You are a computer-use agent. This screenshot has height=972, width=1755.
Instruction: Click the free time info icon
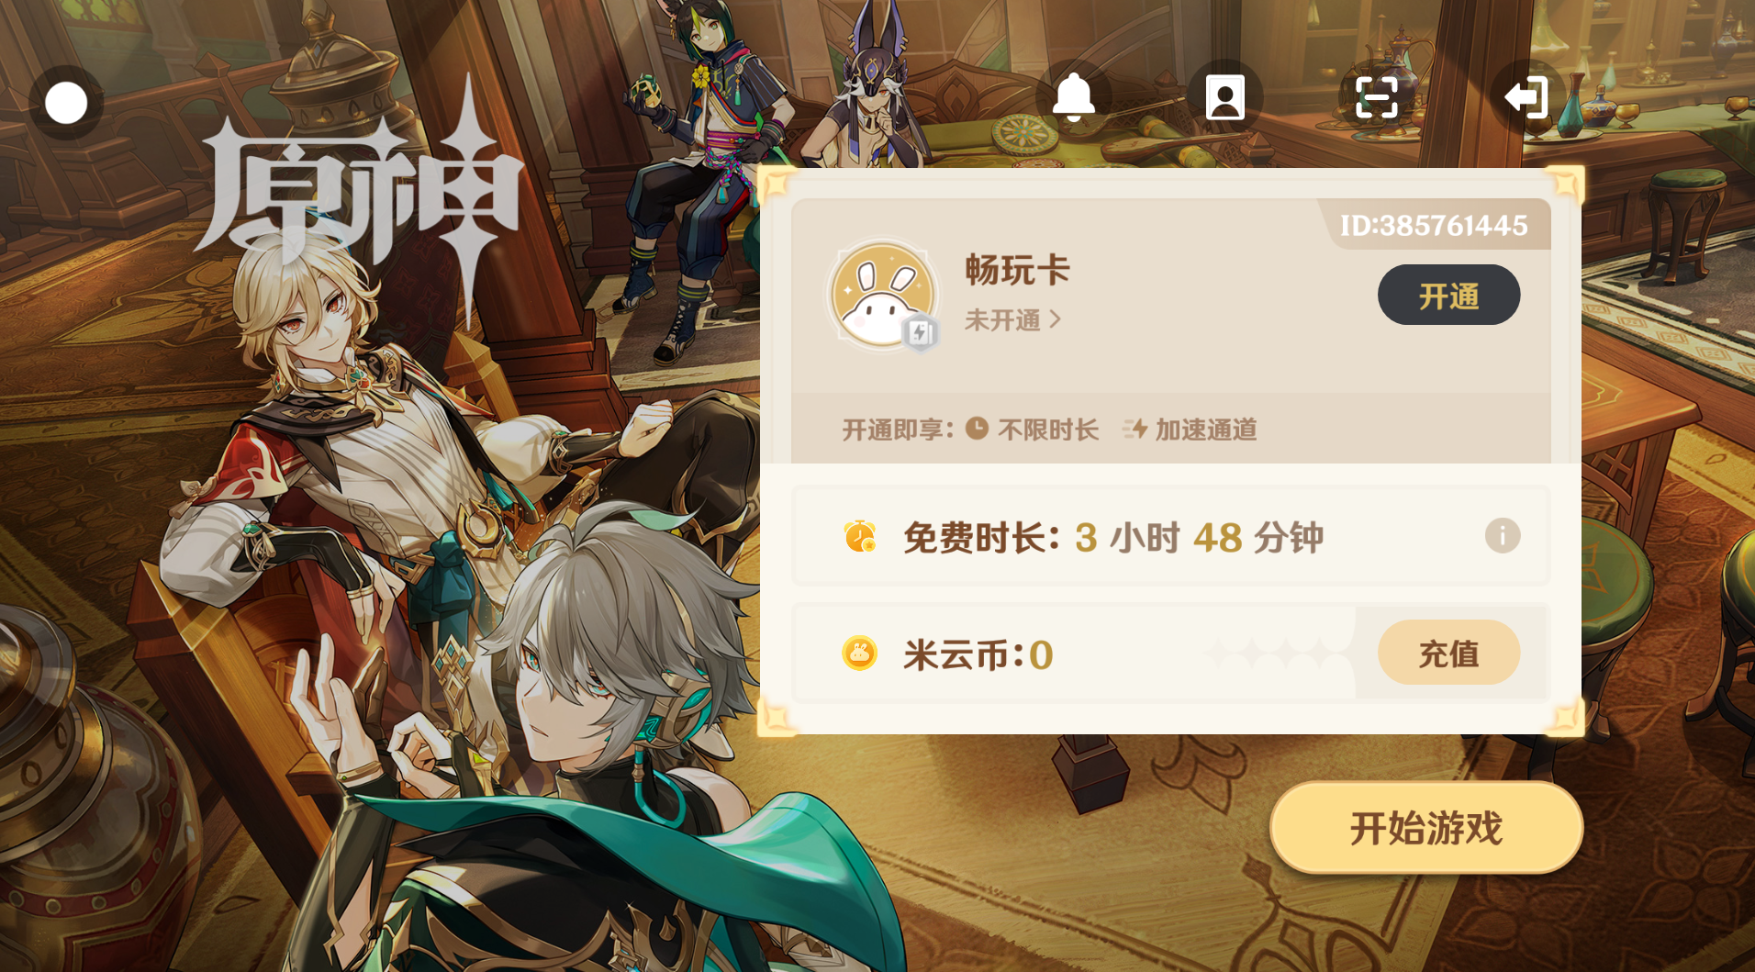(1503, 535)
